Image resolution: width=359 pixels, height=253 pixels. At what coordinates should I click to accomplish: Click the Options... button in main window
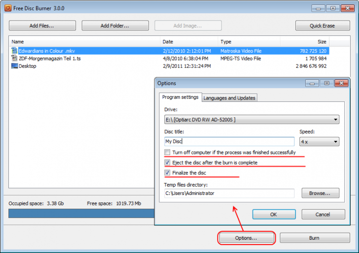pyautogui.click(x=247, y=238)
